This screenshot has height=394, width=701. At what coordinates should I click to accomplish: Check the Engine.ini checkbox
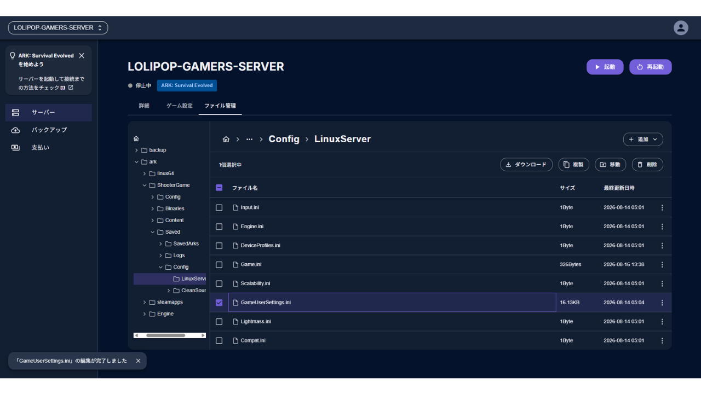[x=219, y=227]
